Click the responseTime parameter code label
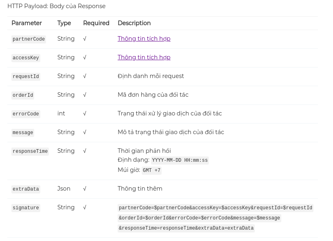Image resolution: width=333 pixels, height=241 pixels. (x=30, y=152)
